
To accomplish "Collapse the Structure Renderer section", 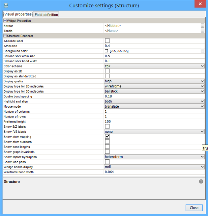I will coord(5,36).
